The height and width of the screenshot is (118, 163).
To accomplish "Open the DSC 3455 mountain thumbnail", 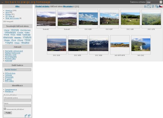I will (x=78, y=45).
